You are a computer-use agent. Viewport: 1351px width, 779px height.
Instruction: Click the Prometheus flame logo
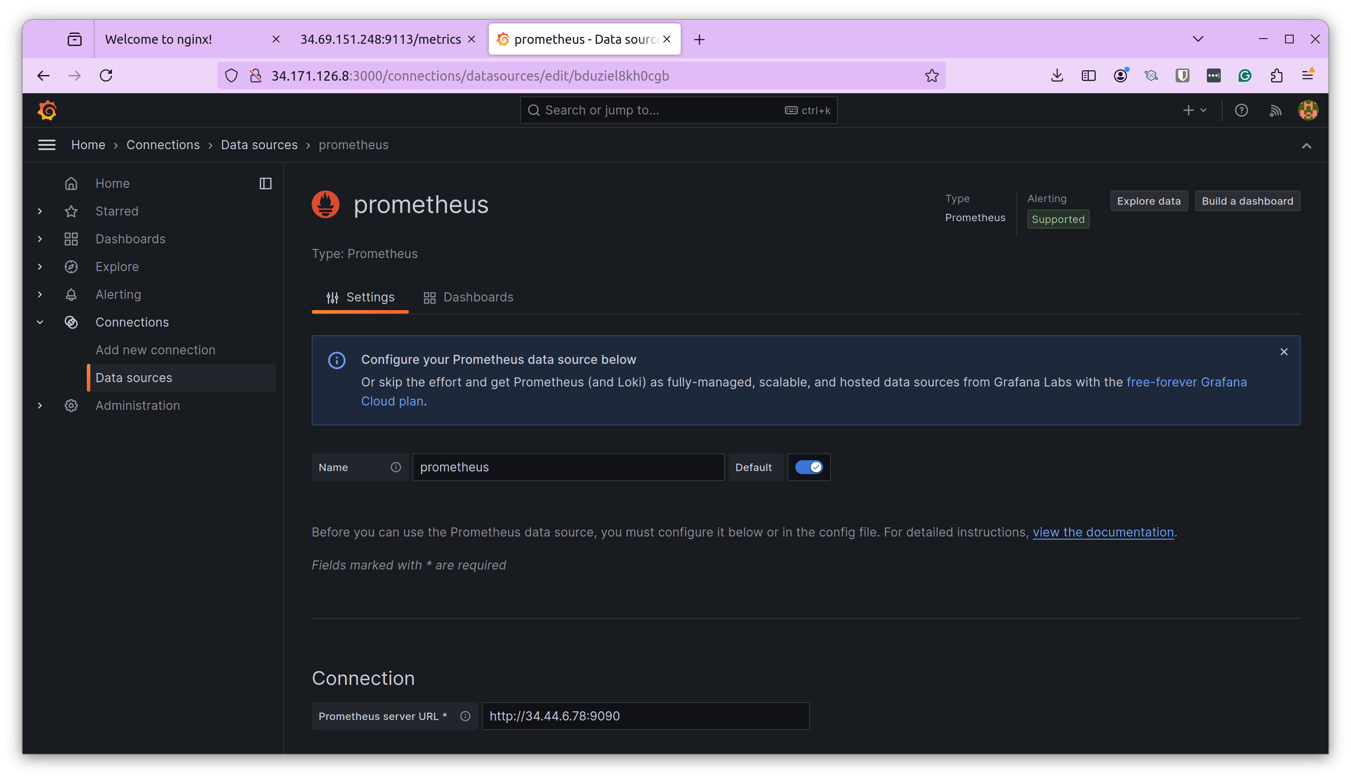(326, 204)
